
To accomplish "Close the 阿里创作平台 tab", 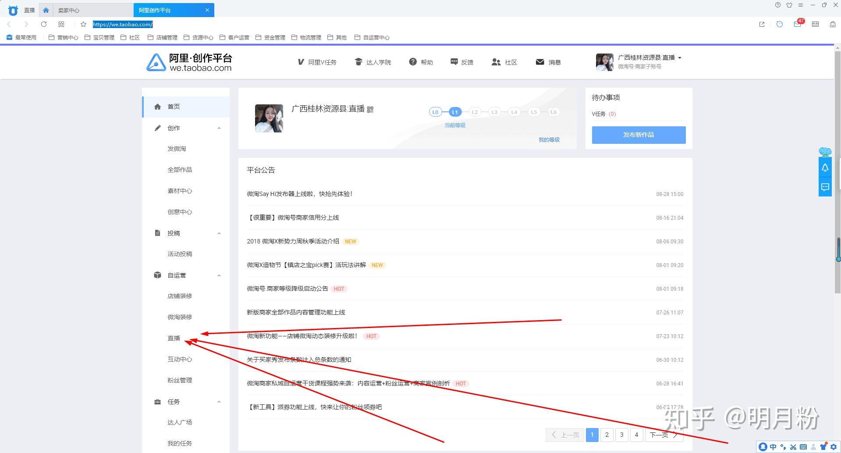I will click(x=207, y=10).
